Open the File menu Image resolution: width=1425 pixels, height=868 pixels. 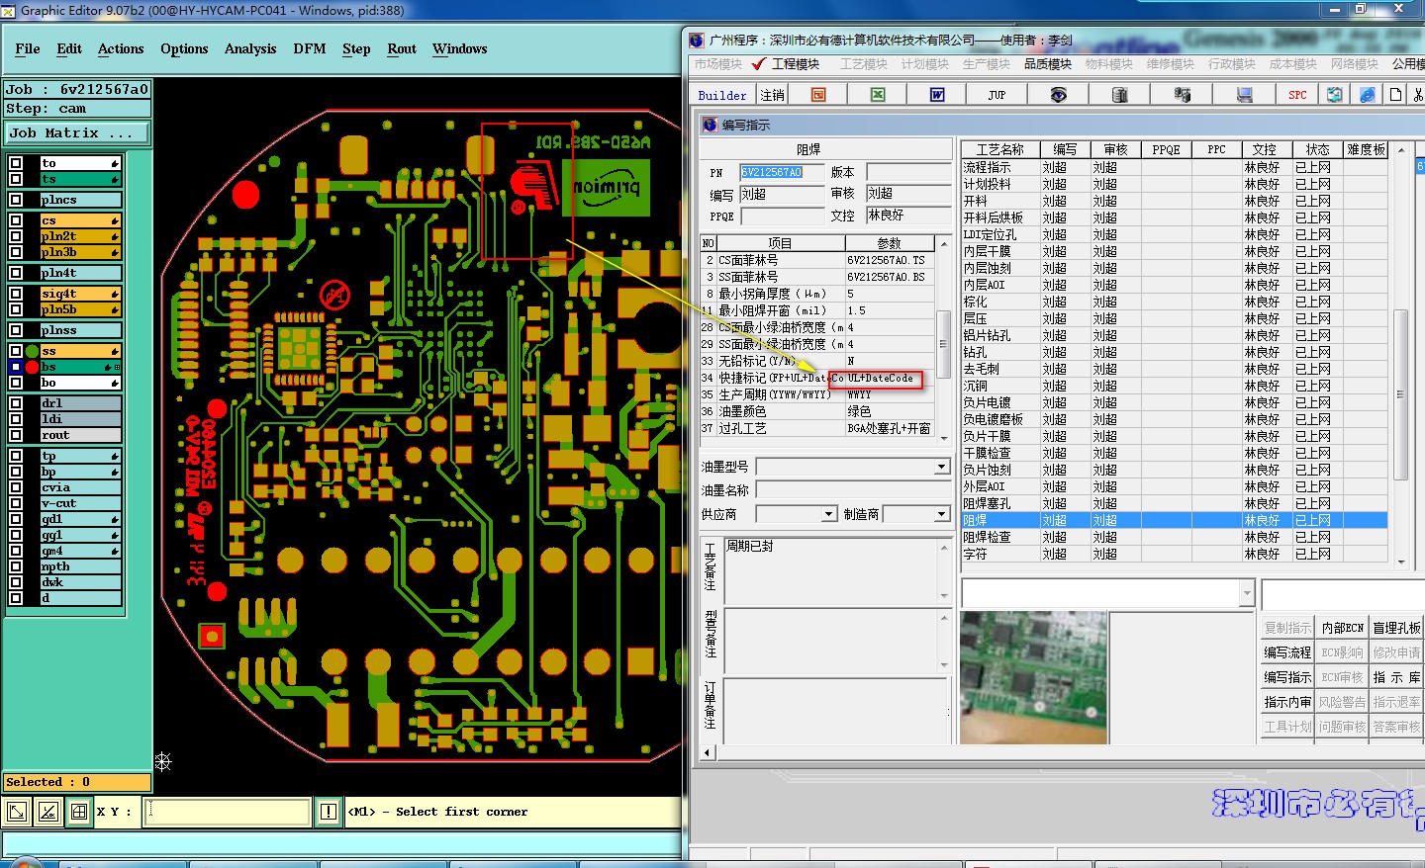pyautogui.click(x=28, y=48)
